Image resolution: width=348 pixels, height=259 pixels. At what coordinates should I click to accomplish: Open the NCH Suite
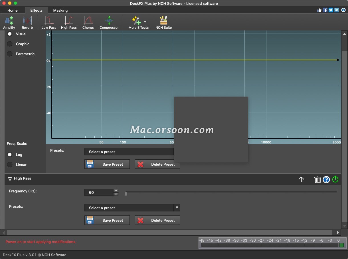pyautogui.click(x=163, y=22)
